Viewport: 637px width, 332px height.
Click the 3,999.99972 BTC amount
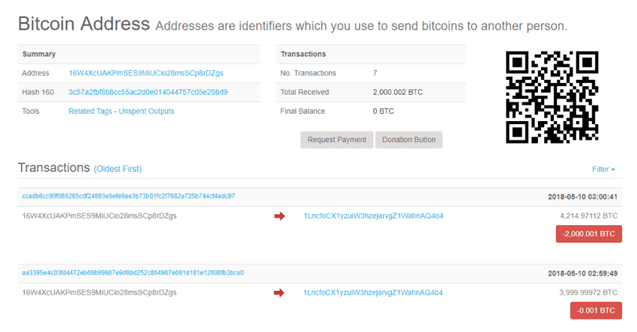[589, 292]
